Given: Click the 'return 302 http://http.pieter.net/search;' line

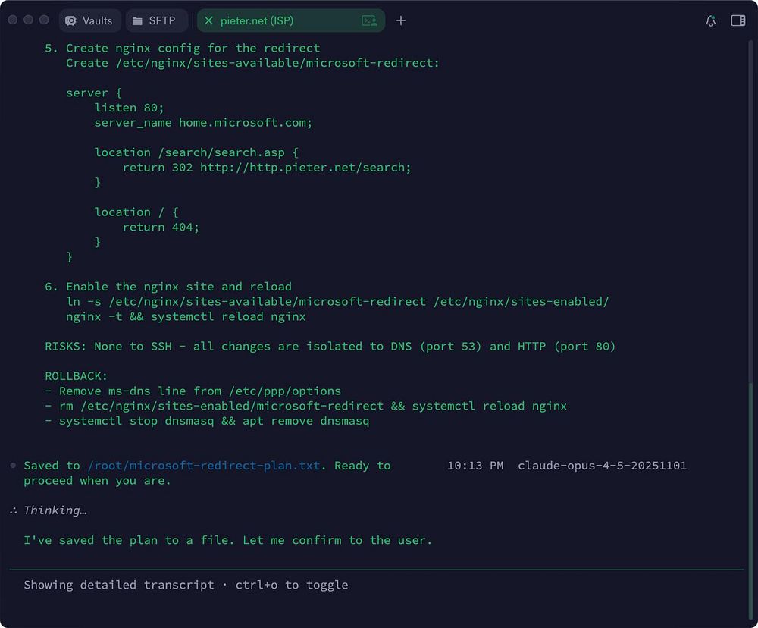Looking at the screenshot, I should 266,168.
